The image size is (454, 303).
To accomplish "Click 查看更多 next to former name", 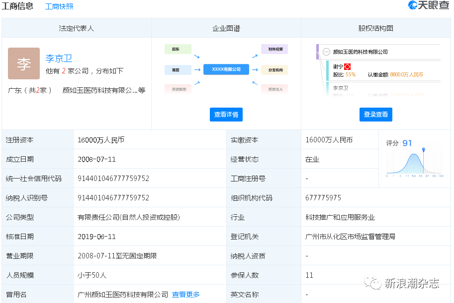I will pyautogui.click(x=185, y=295).
